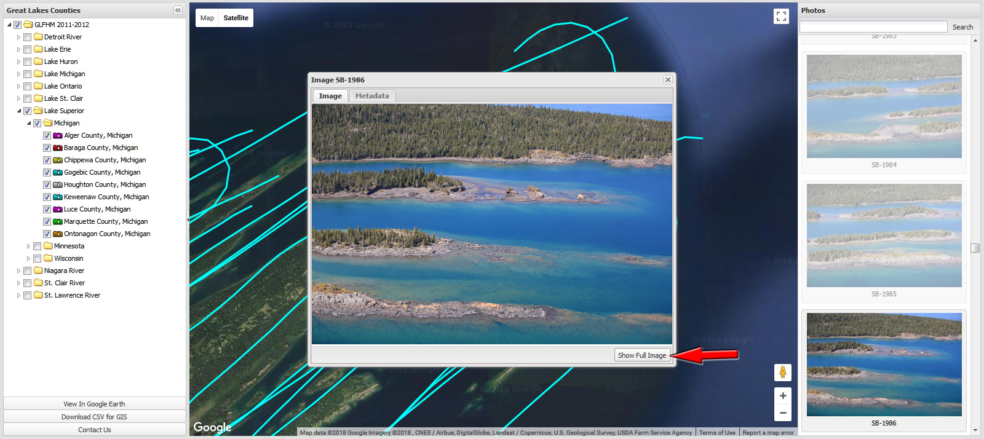Click Download CSV for GIS button
Image resolution: width=984 pixels, height=439 pixels.
(x=94, y=417)
